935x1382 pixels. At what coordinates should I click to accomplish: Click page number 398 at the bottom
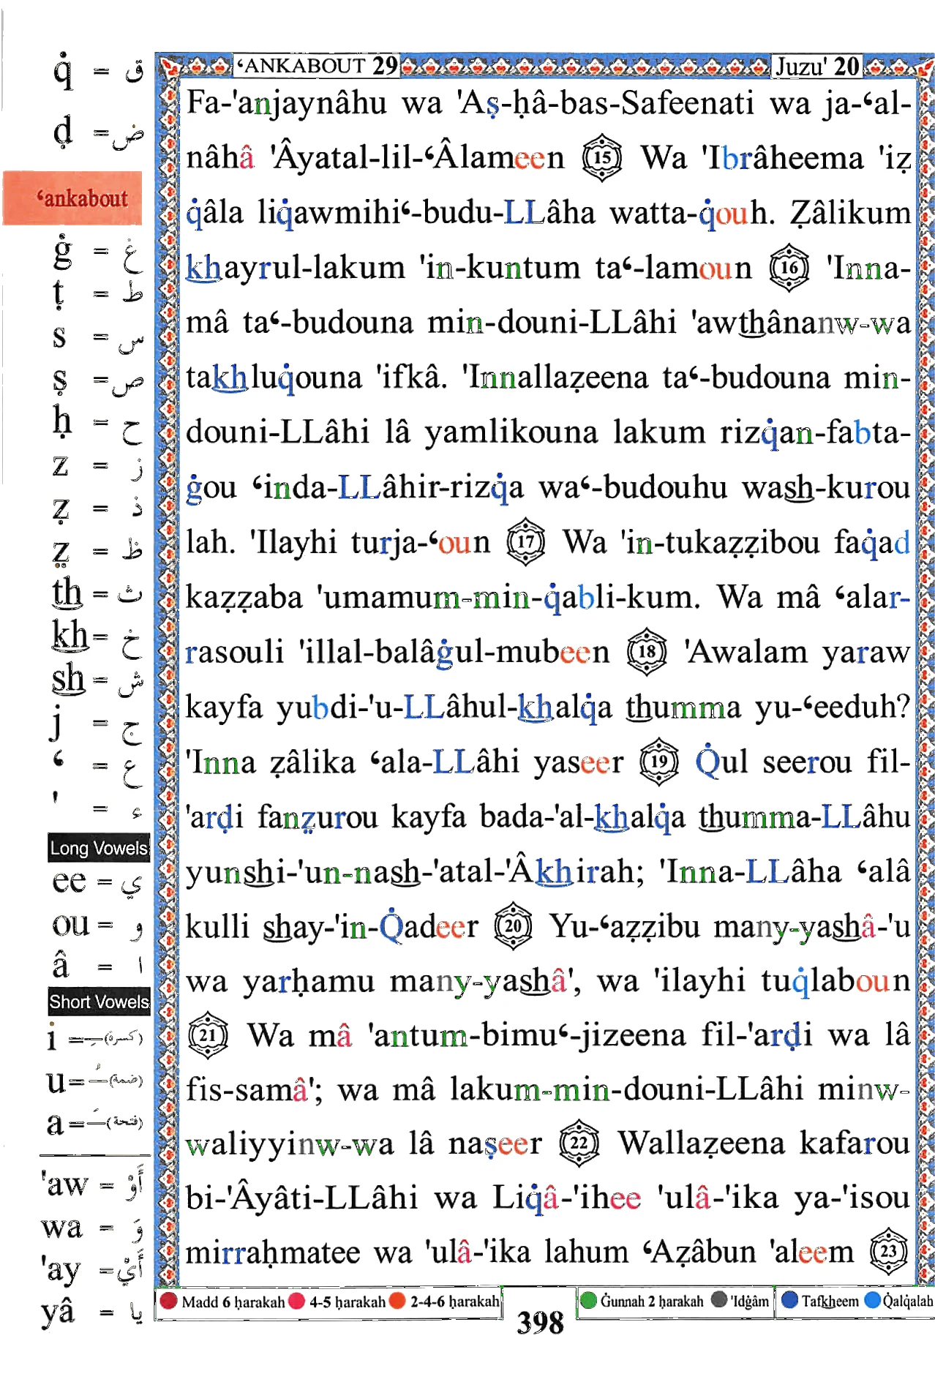(x=541, y=1323)
